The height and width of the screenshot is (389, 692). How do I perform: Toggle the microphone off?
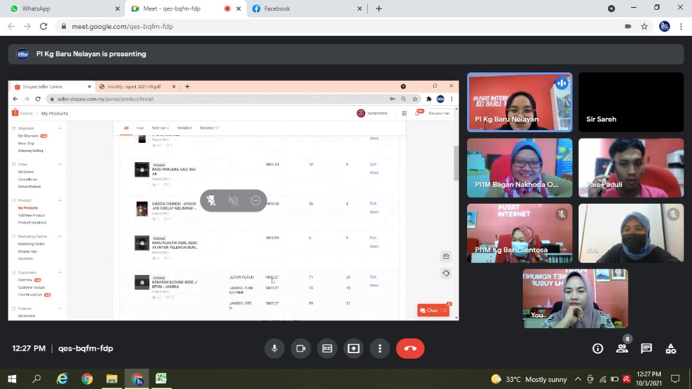tap(274, 349)
